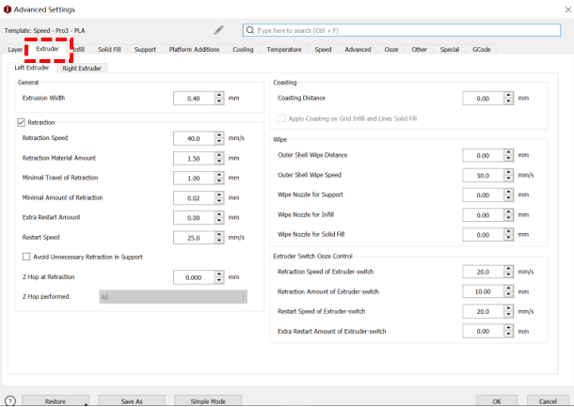This screenshot has height=407, width=574.
Task: Click the pencil edit template icon
Action: pyautogui.click(x=219, y=30)
